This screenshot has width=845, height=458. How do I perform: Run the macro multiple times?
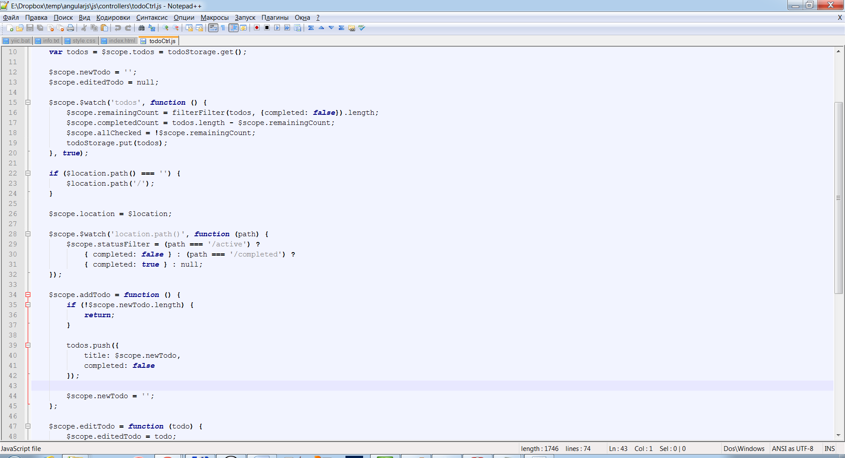point(287,28)
